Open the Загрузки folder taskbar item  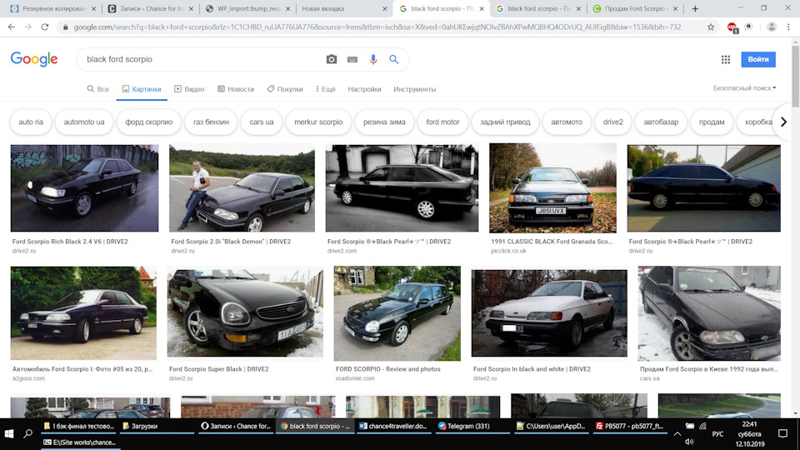[x=156, y=426]
